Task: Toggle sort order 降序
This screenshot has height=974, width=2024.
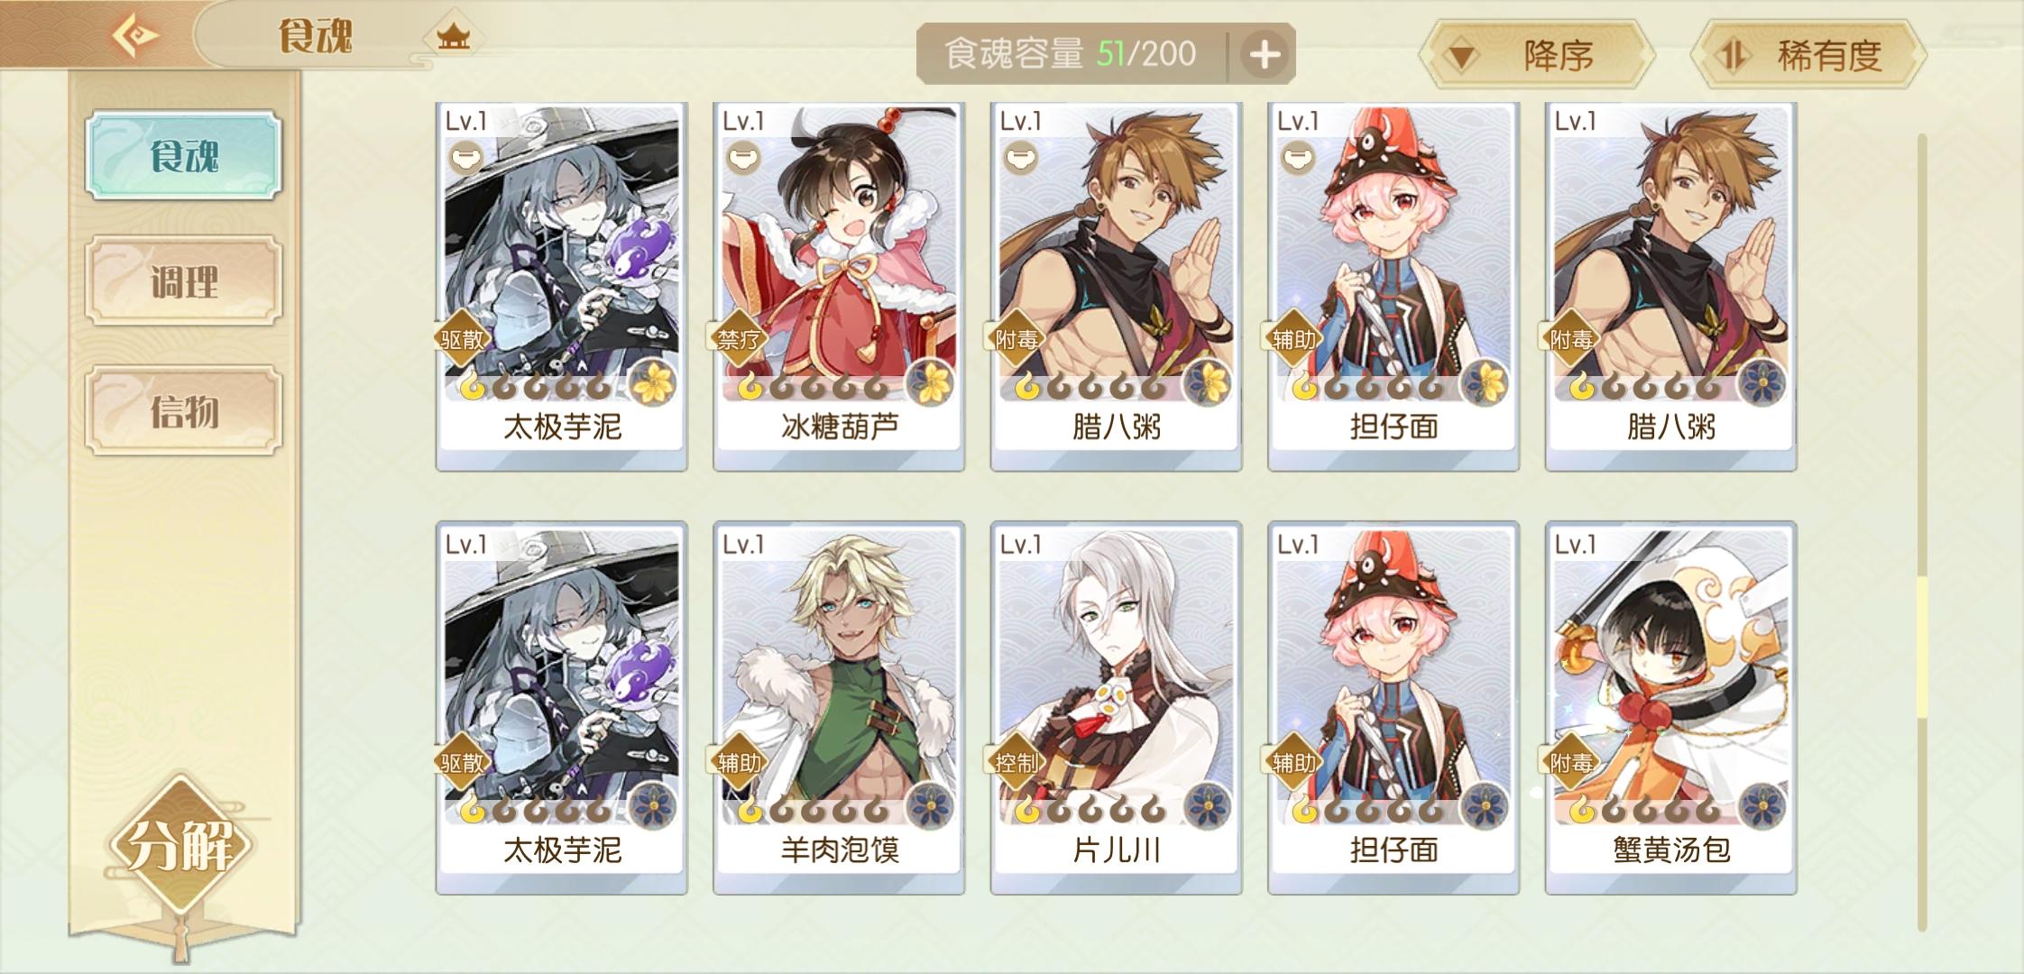Action: 1537,56
